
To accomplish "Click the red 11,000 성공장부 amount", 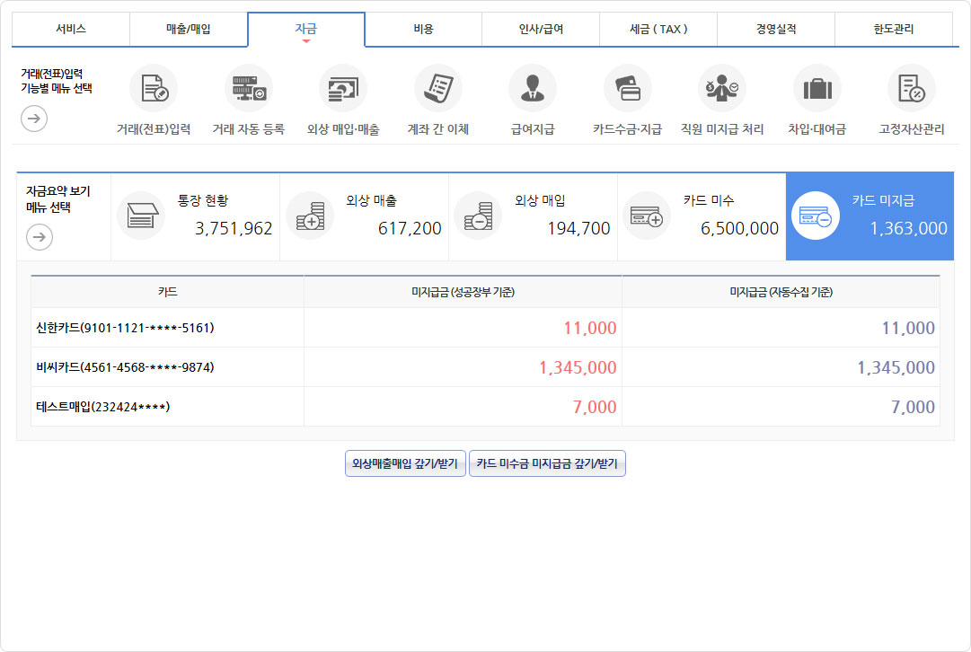I will point(589,328).
